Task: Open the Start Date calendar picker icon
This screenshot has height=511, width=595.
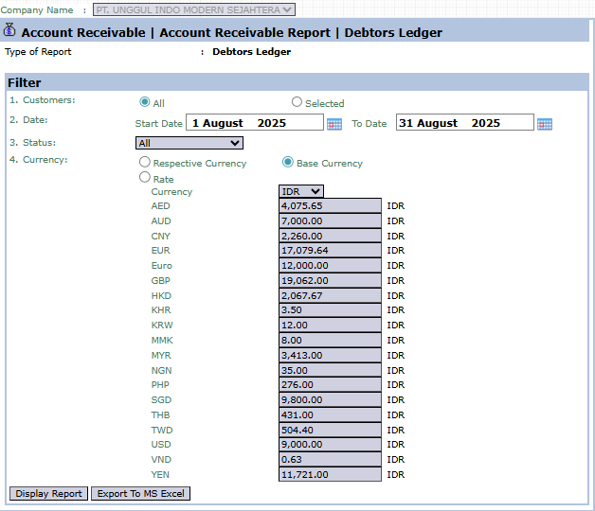Action: pyautogui.click(x=334, y=123)
